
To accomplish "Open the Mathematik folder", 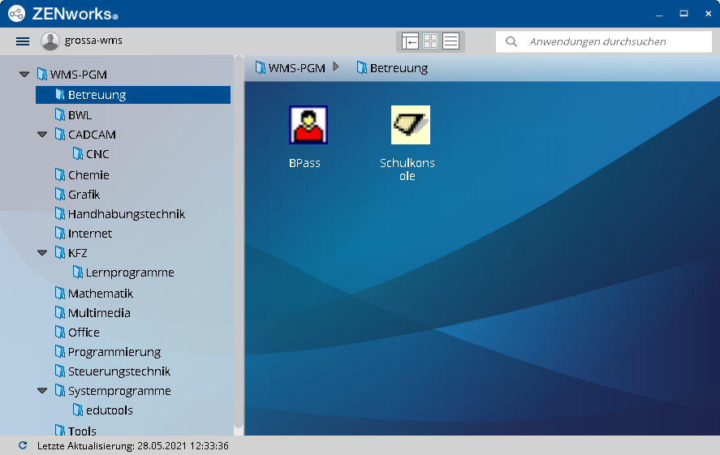I will [x=93, y=293].
